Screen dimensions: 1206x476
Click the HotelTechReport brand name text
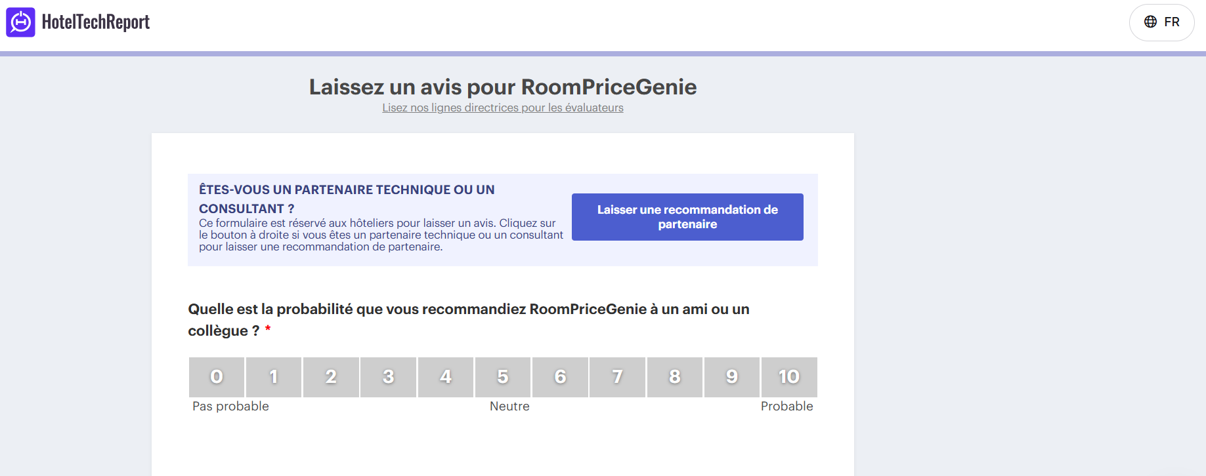(x=96, y=22)
